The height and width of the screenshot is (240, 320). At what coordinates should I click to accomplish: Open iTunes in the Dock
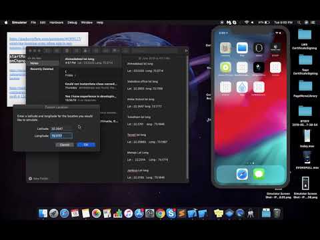pos(129,213)
